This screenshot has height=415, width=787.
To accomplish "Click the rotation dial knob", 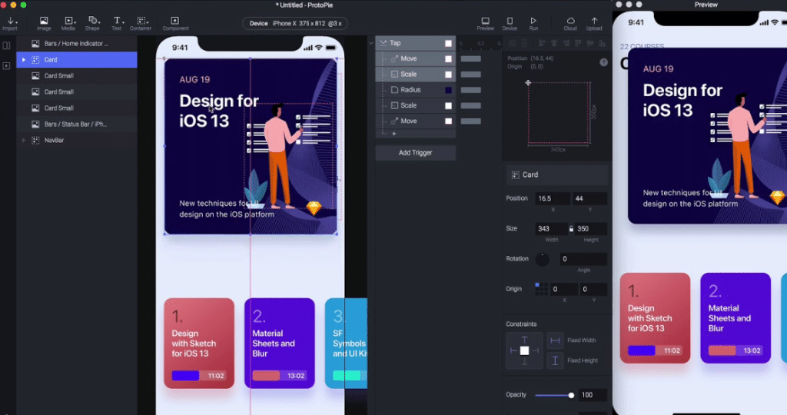I will pyautogui.click(x=542, y=259).
